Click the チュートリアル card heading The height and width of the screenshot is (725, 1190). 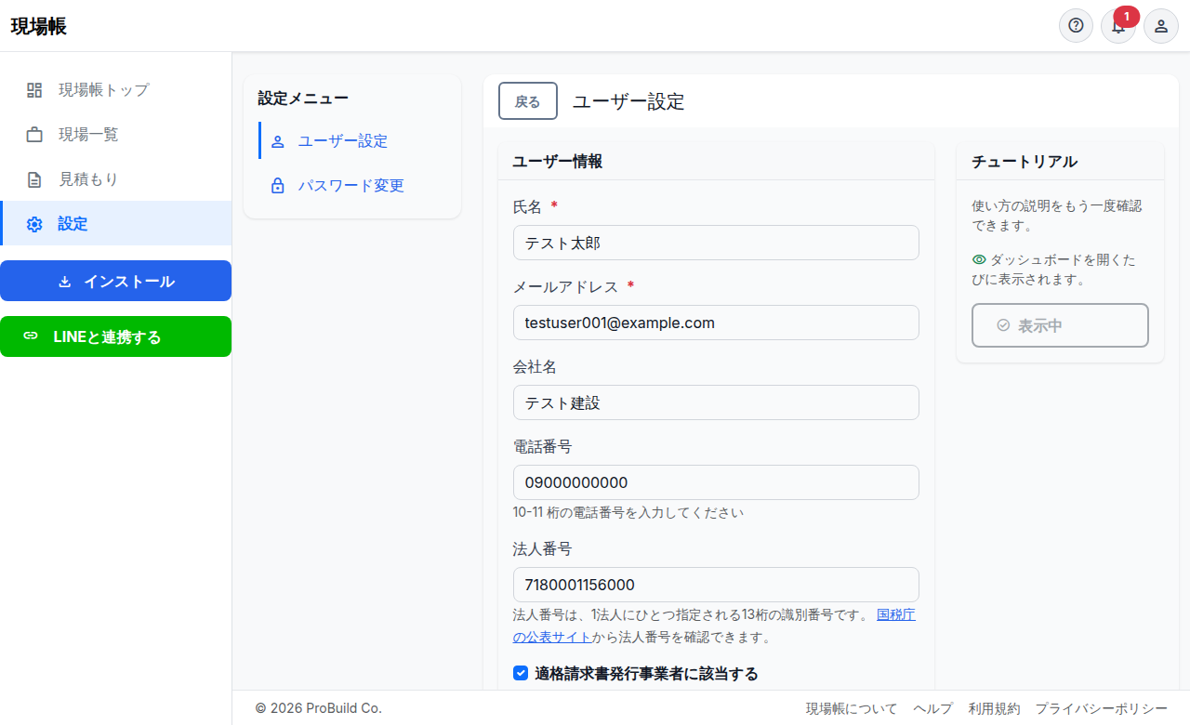[1025, 161]
